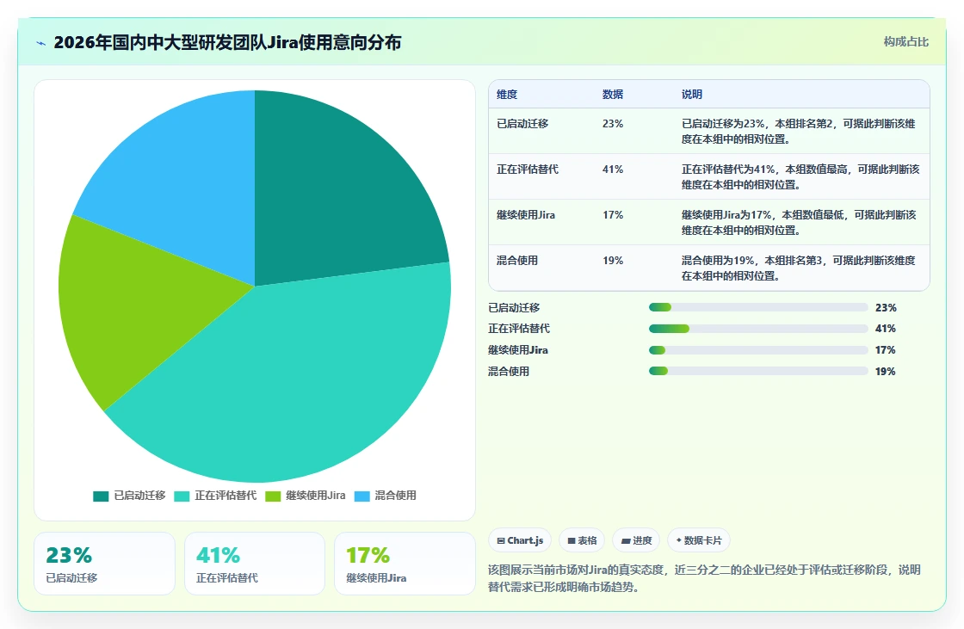Click the 构成占比 label in header
964x629 pixels.
pos(906,42)
